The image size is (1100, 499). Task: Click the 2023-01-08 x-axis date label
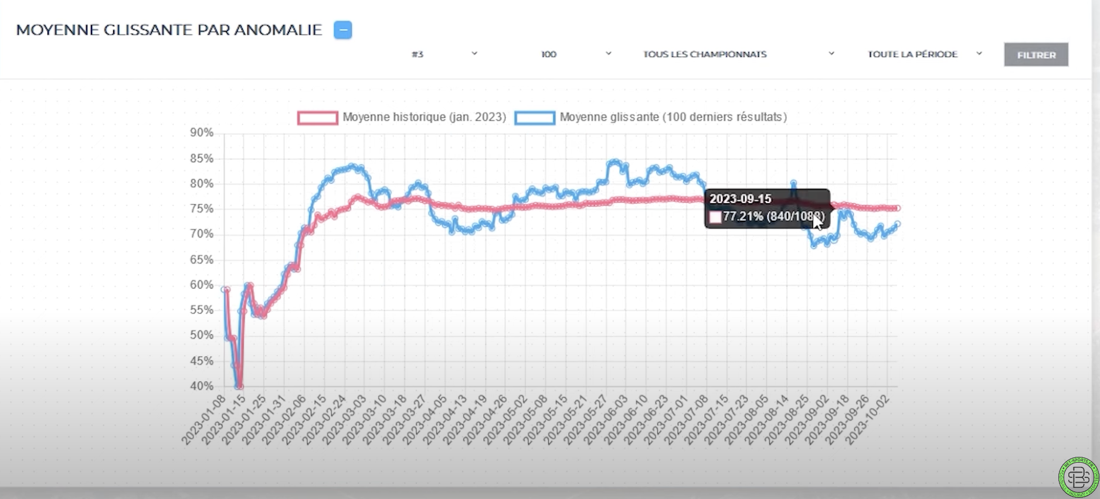click(x=203, y=420)
